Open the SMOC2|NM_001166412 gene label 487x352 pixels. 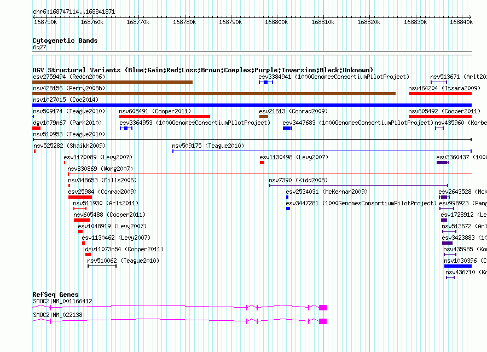click(x=62, y=301)
